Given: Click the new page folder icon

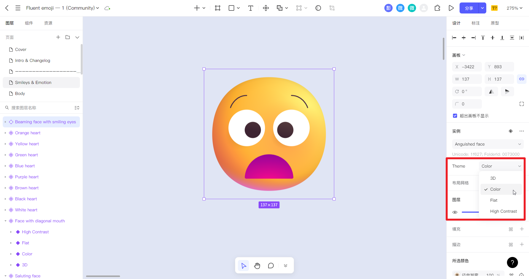Looking at the screenshot, I should [68, 37].
